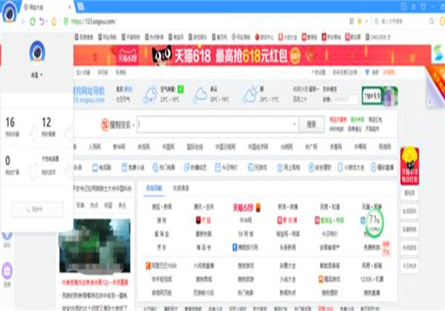The width and height of the screenshot is (445, 311).
Task: Open the 58同城 link
Action: click(245, 234)
